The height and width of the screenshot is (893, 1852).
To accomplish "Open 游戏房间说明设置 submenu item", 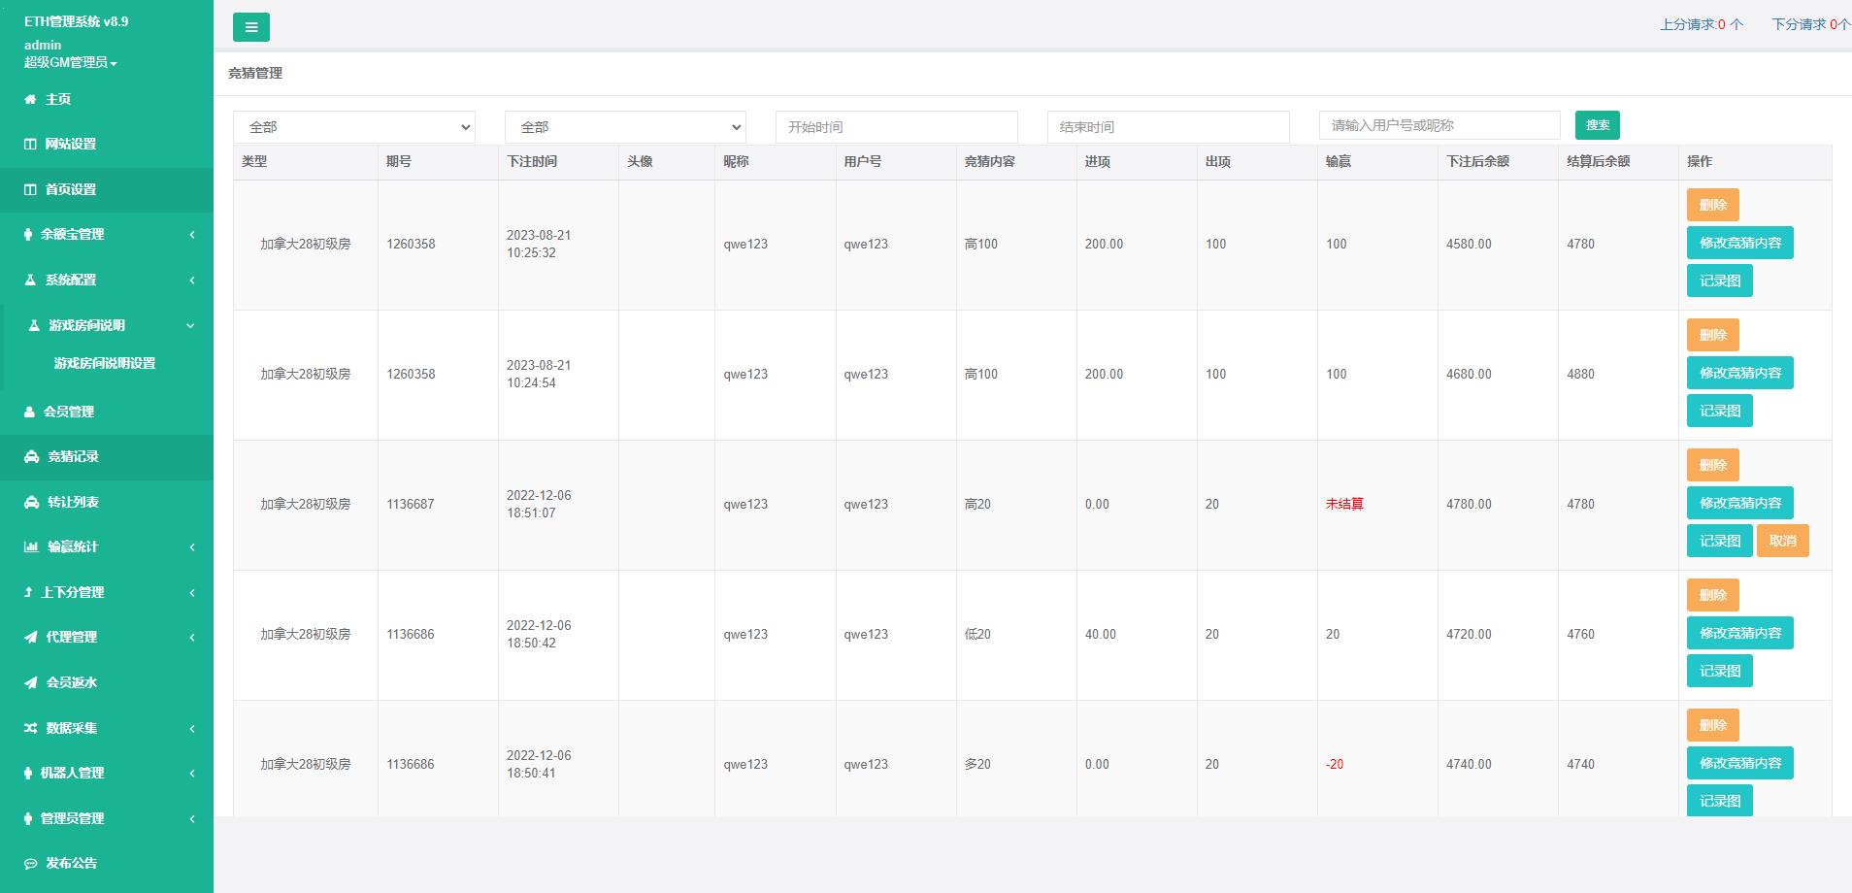I will coord(105,363).
